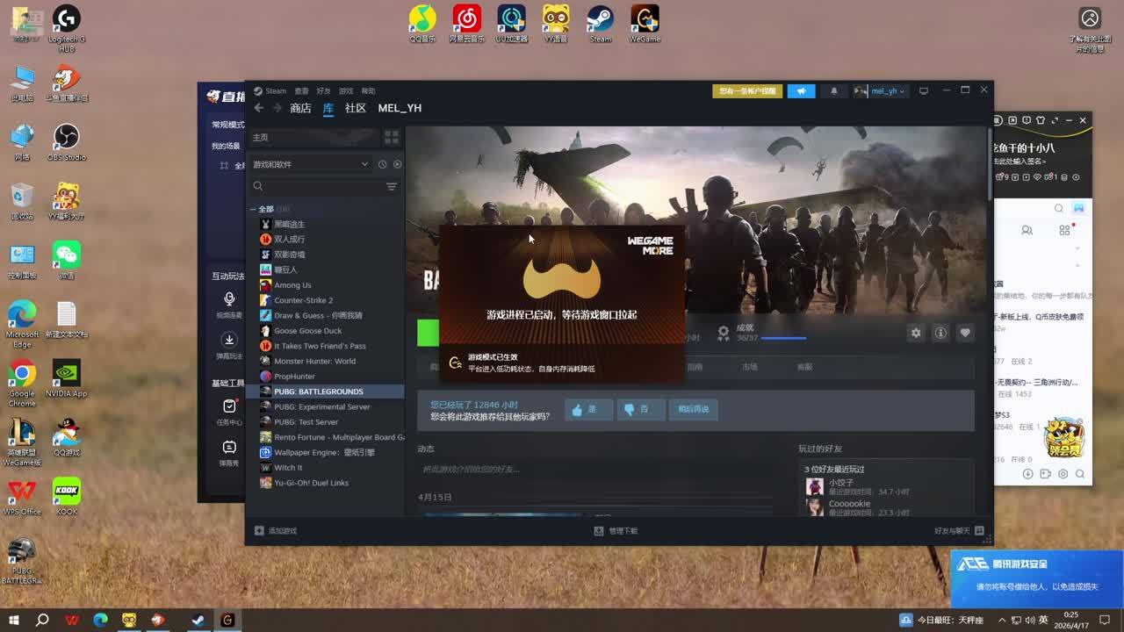Toggle the recent activity clock filter

click(382, 164)
